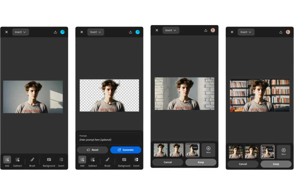Click Generate button beside Reset
The image size is (294, 196).
pos(126,150)
